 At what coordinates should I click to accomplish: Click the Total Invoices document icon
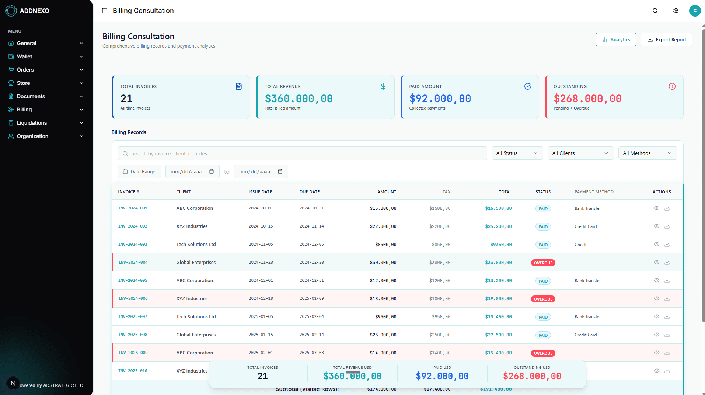click(x=239, y=86)
